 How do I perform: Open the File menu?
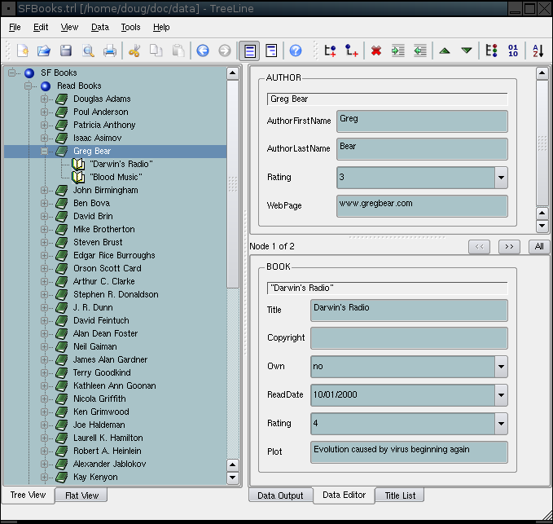(15, 27)
